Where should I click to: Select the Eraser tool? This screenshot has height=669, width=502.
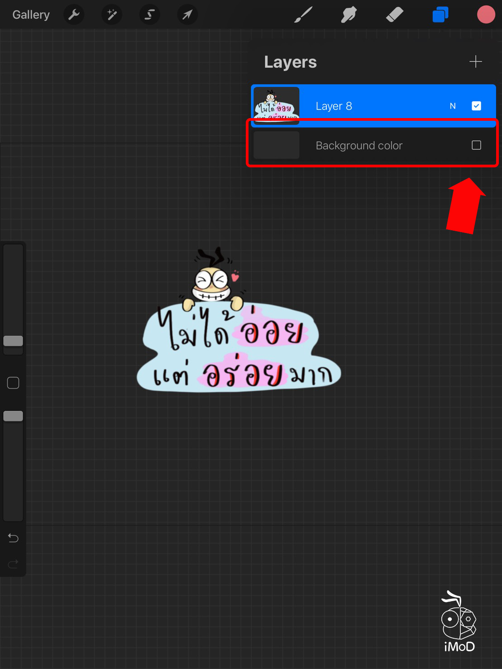[394, 15]
